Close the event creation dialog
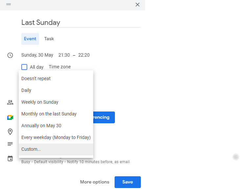The height and width of the screenshot is (190, 240). coord(138,5)
